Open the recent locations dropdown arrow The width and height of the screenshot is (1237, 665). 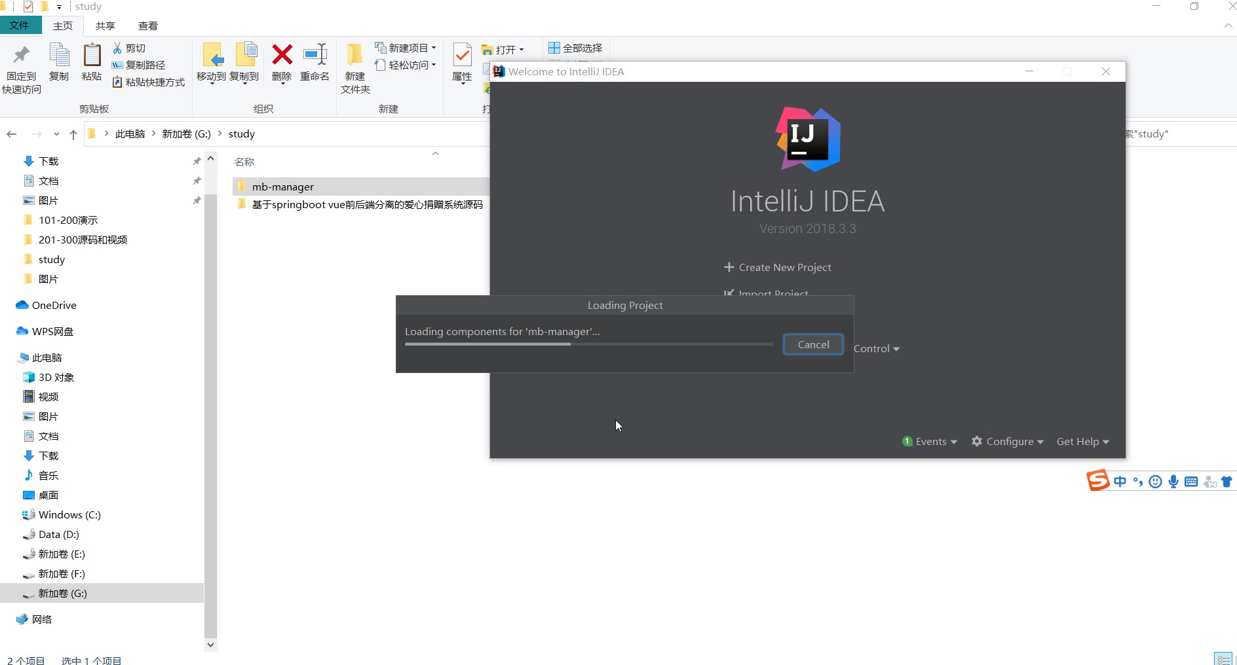[x=56, y=134]
